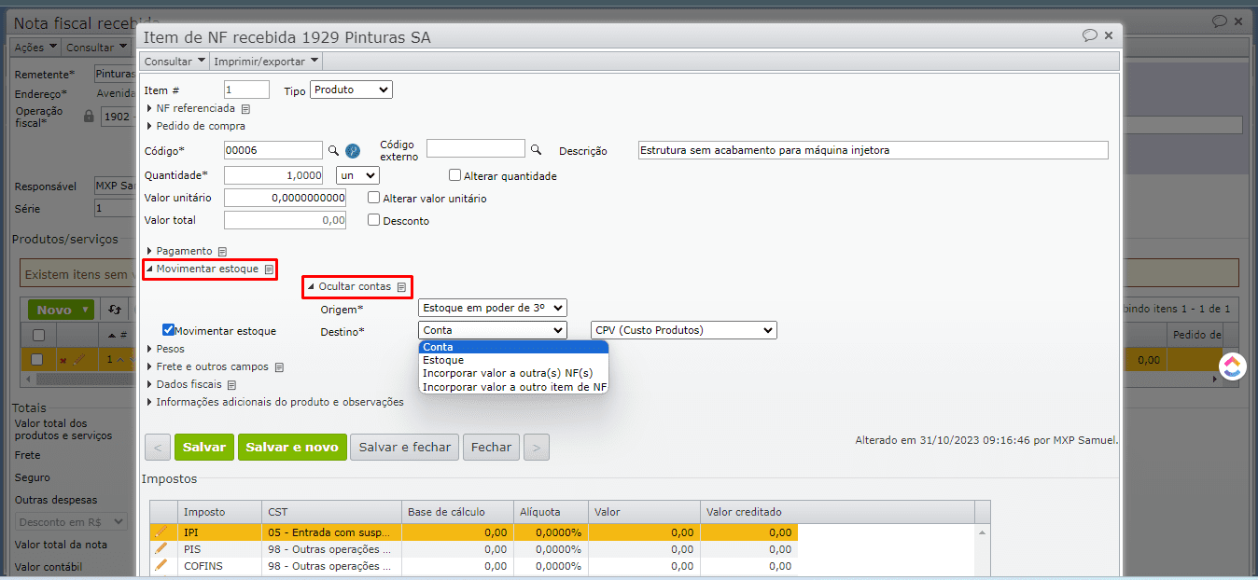Open Consultar menu in item dialog
This screenshot has height=580, width=1258.
175,62
